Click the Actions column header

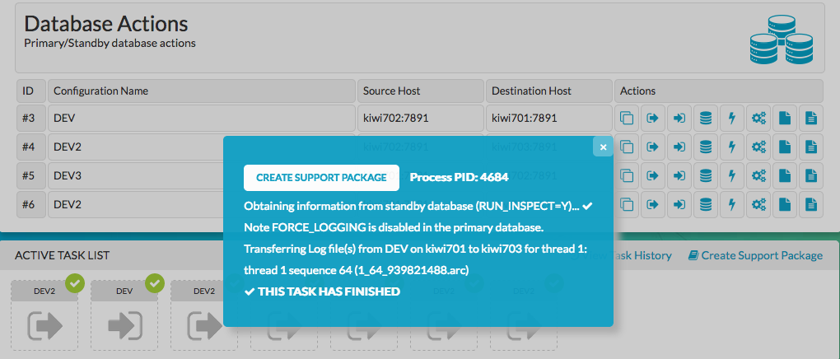pyautogui.click(x=718, y=91)
